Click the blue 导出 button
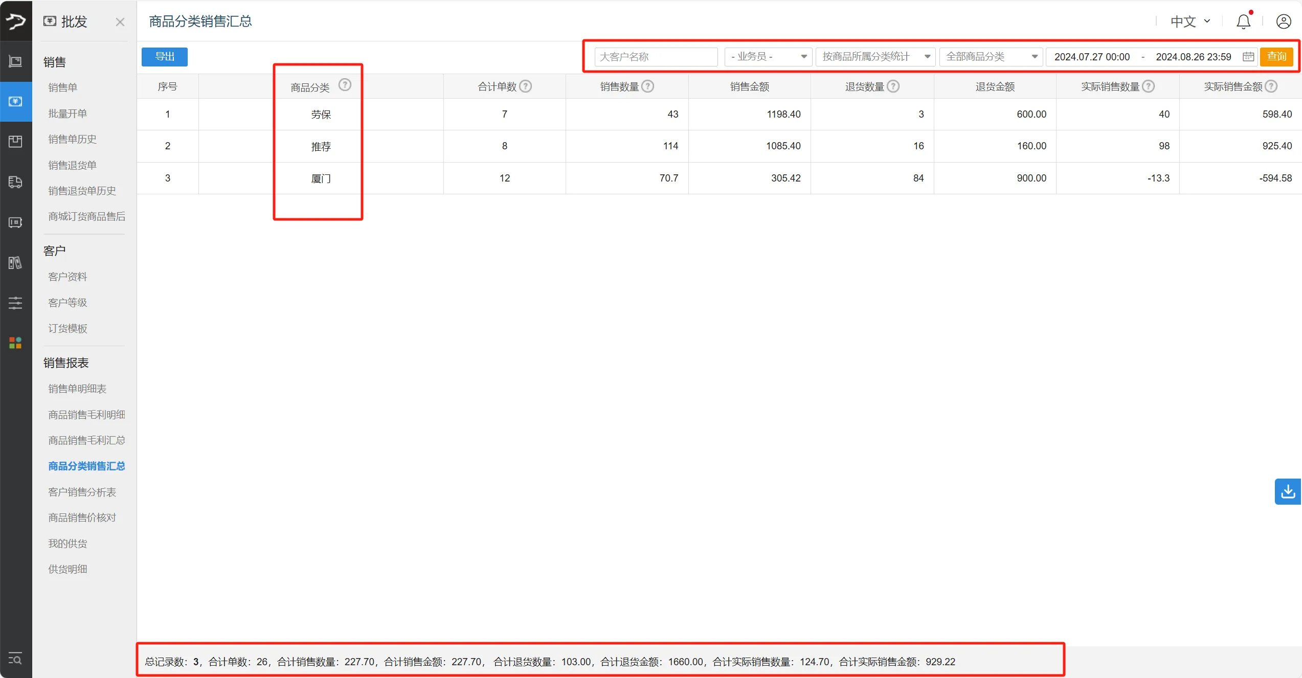The width and height of the screenshot is (1302, 678). click(x=165, y=57)
